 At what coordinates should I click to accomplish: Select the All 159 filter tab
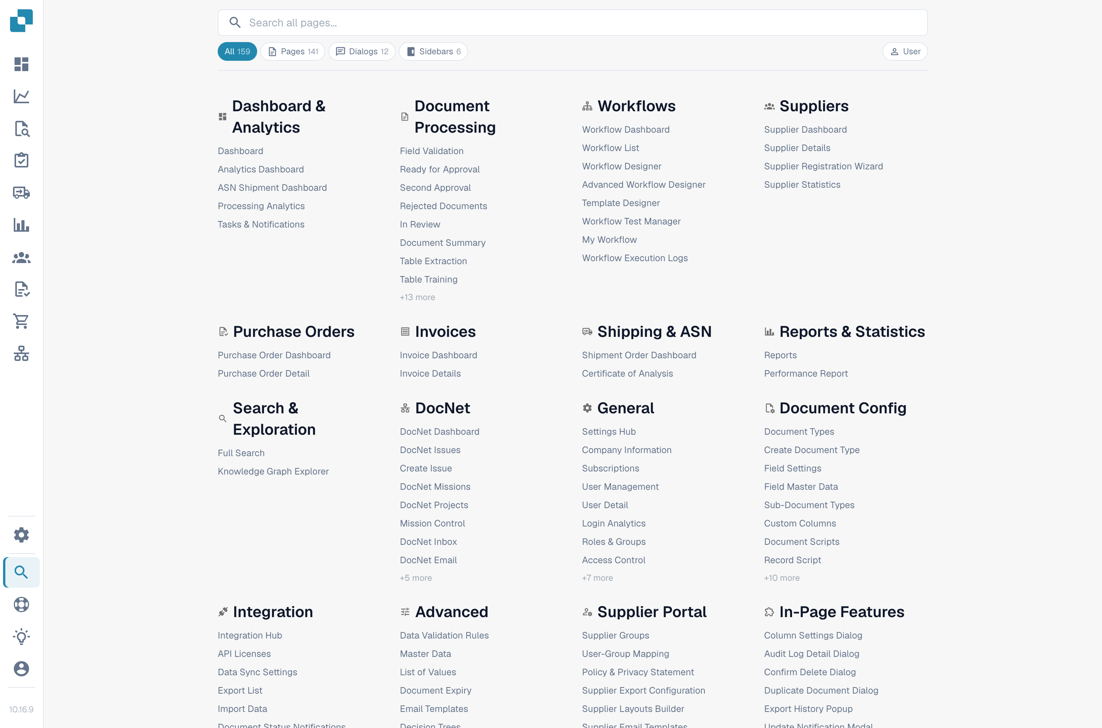(x=237, y=52)
